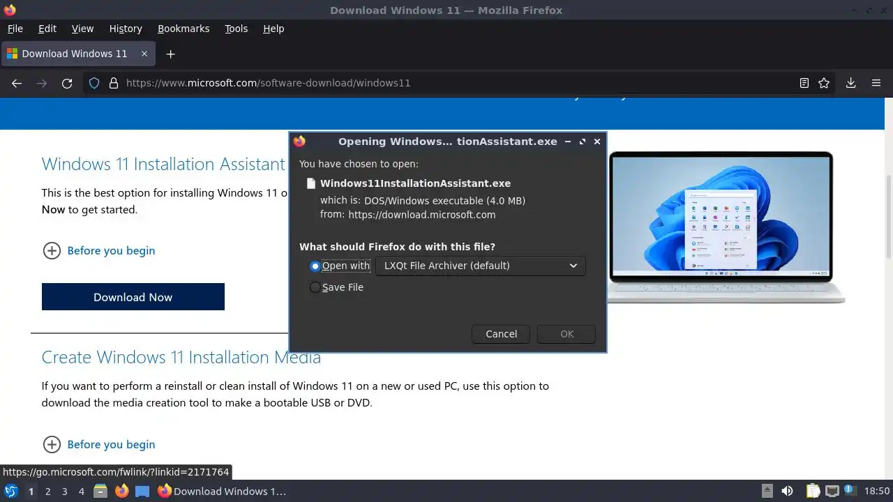Viewport: 893px width, 502px height.
Task: Click the Windows11InstallationAssistant.exe filename text
Action: tap(415, 183)
